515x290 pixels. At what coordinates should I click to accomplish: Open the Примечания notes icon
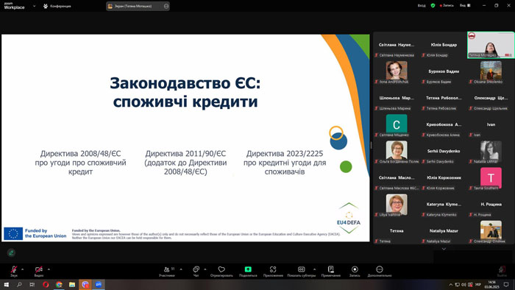coord(331,272)
